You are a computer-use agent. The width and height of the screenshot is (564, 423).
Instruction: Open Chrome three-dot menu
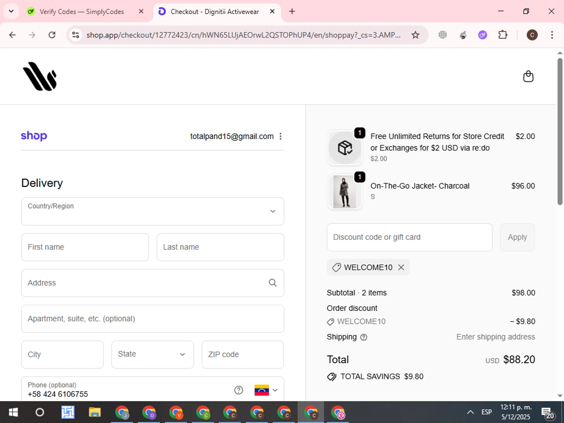click(552, 35)
